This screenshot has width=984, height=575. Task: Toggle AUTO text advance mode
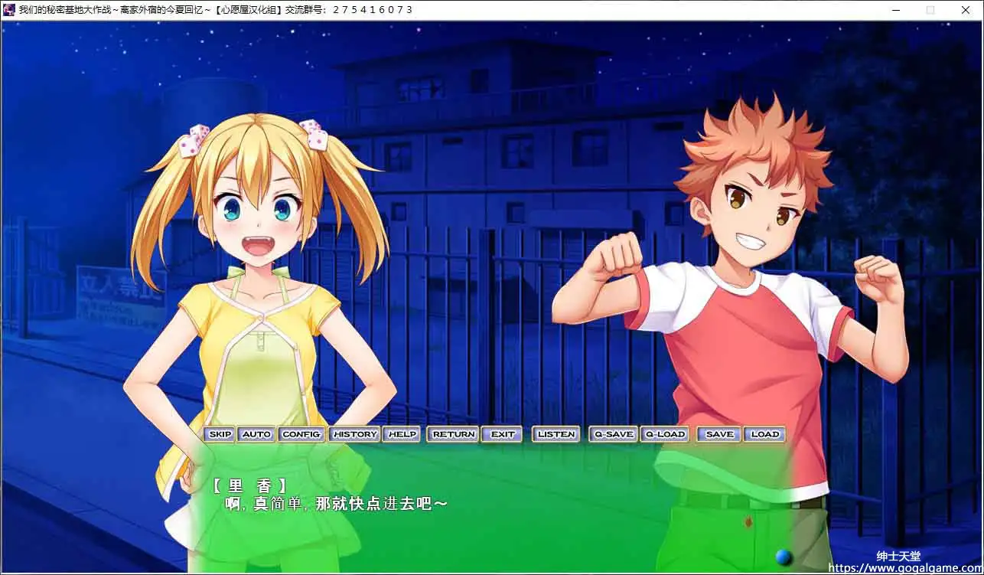click(256, 434)
